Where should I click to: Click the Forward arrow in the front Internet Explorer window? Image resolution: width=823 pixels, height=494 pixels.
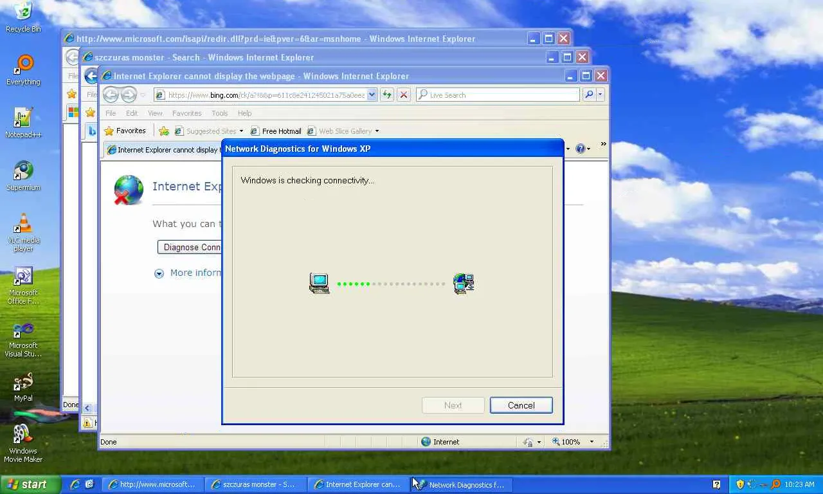pyautogui.click(x=129, y=95)
